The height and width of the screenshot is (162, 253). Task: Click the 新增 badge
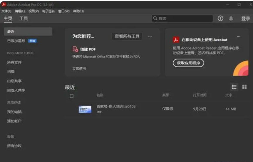coord(32,41)
